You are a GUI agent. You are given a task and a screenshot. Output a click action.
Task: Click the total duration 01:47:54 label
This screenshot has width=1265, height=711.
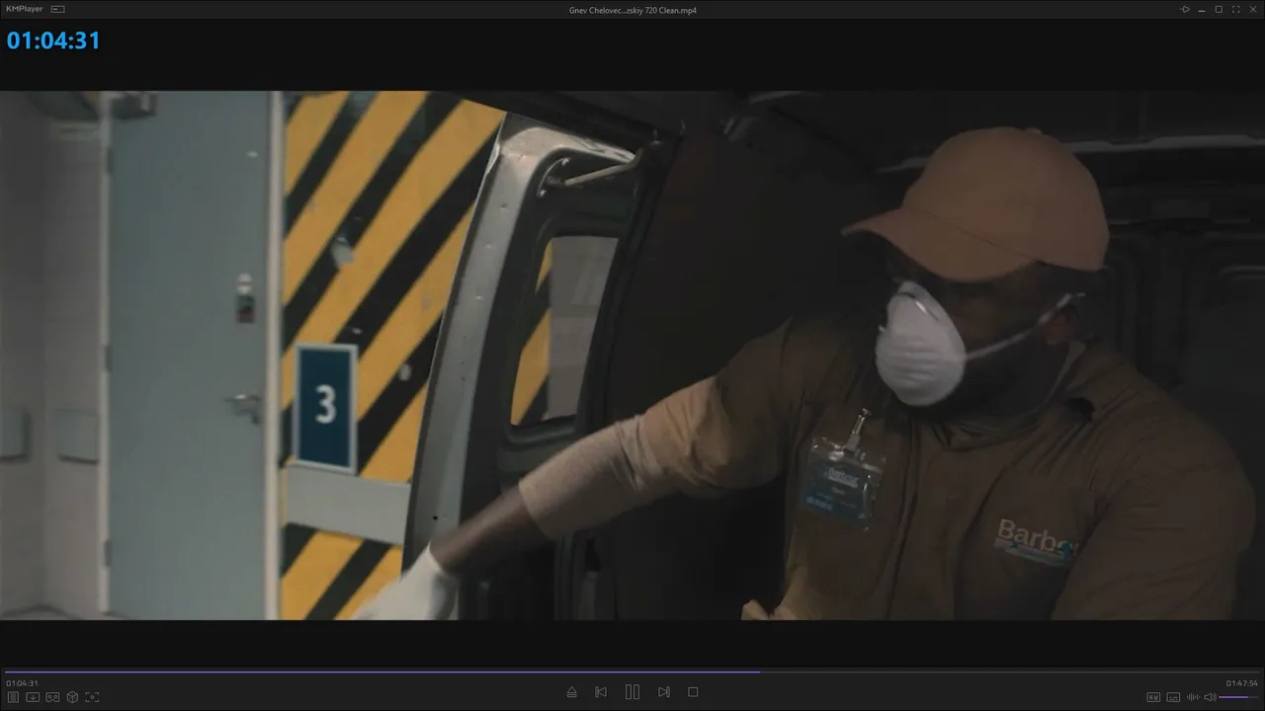[x=1242, y=683]
